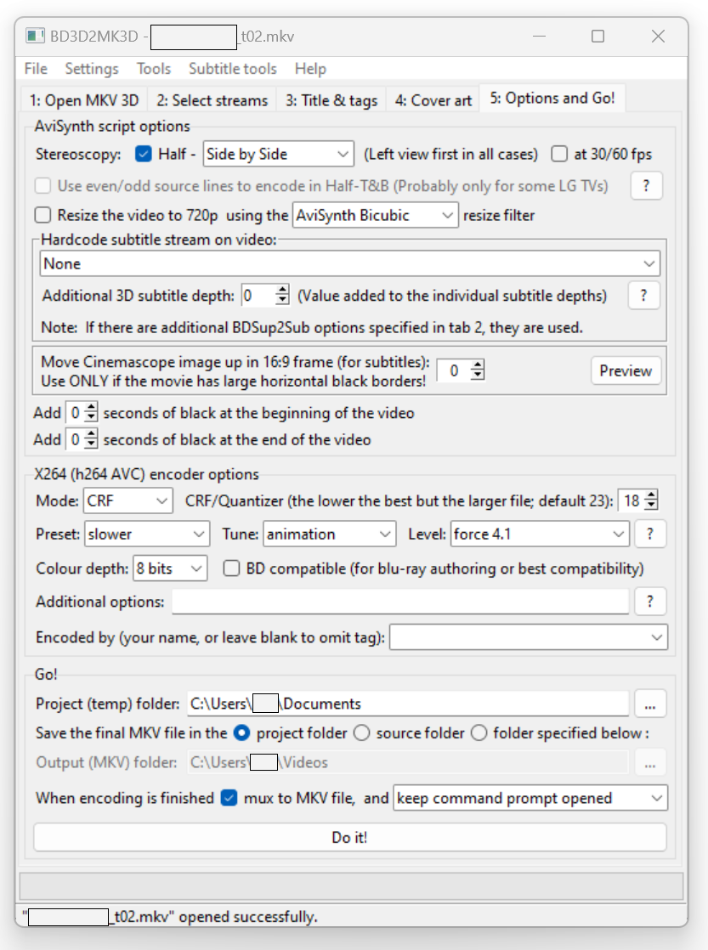Select the source folder radio button
This screenshot has width=708, height=950.
[360, 732]
